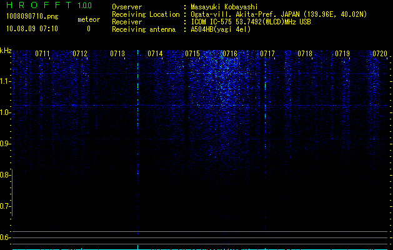Screen dimensions: 393x250
Task: Click the 0.9 kHz axis label
Action: (x=5, y=144)
